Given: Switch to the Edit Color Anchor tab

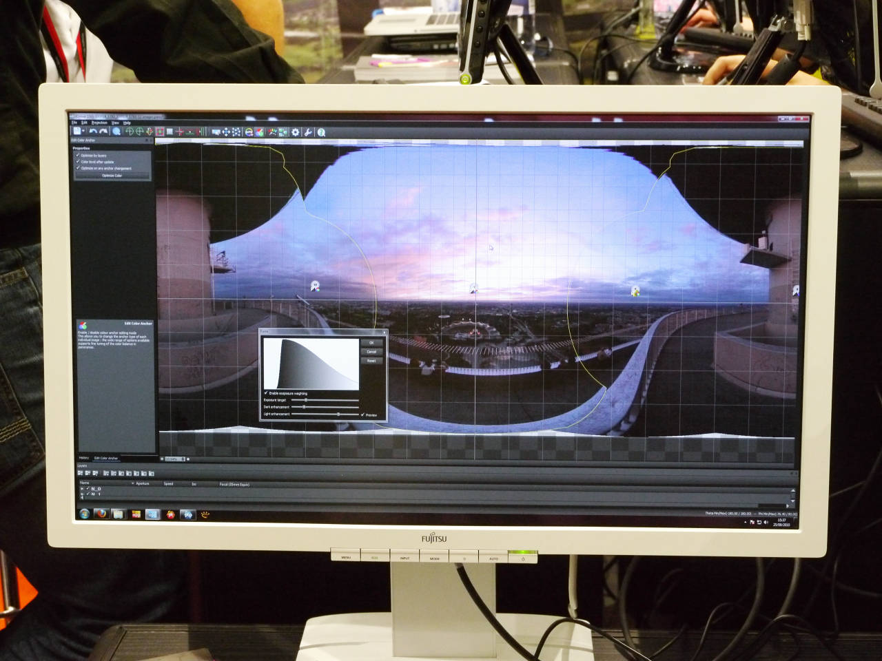Looking at the screenshot, I should [x=106, y=458].
